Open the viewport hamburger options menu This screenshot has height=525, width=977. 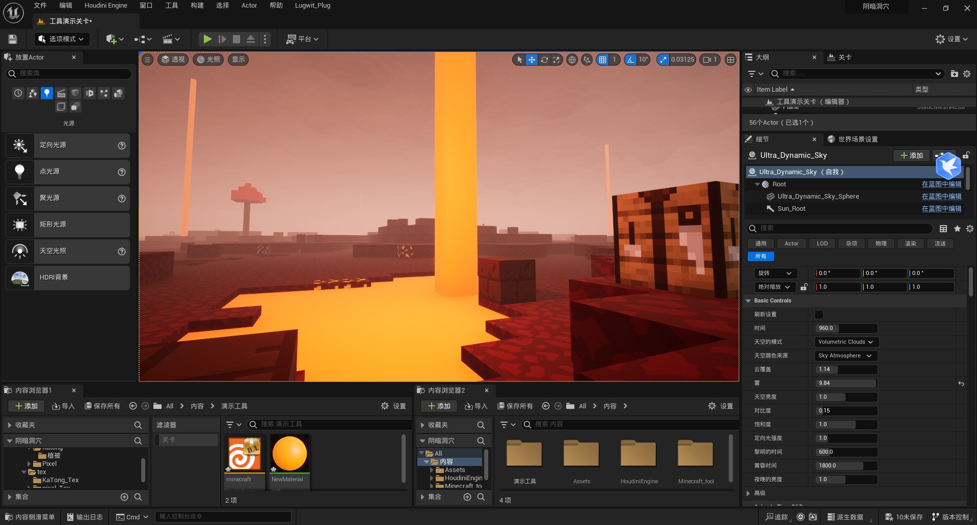(x=147, y=60)
